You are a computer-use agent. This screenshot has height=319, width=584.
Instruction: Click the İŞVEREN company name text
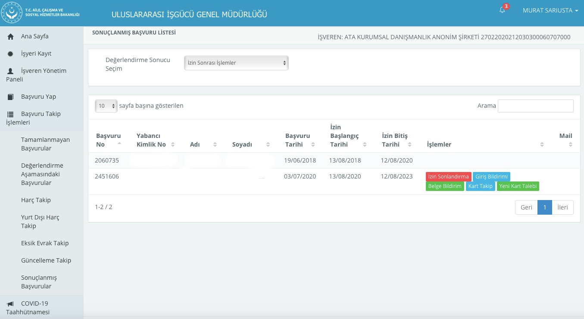click(x=444, y=37)
